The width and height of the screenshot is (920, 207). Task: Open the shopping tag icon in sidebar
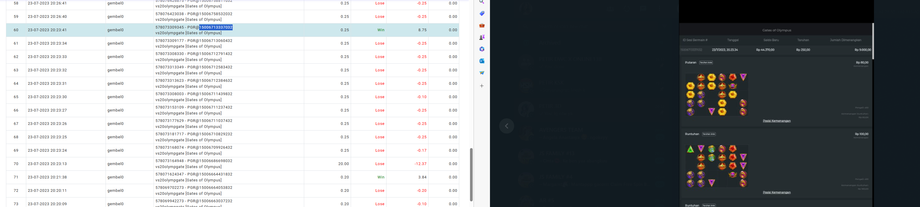[x=482, y=14]
